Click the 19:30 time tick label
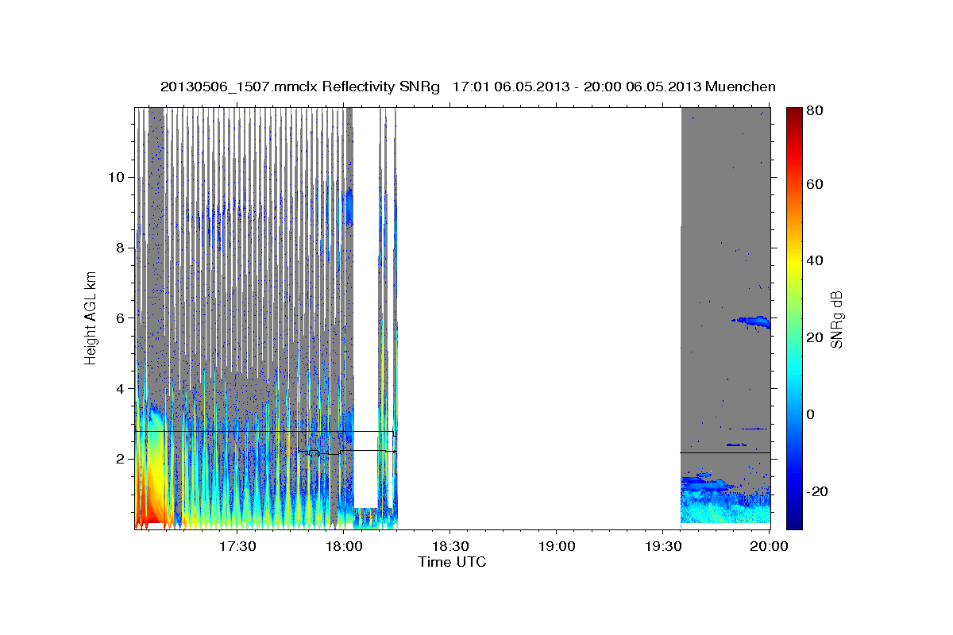 pyautogui.click(x=663, y=546)
